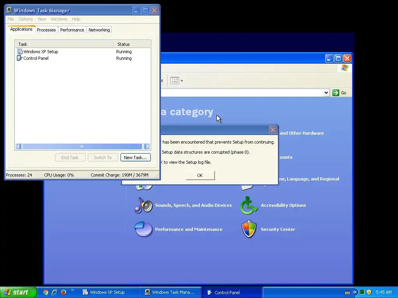Click green CPU usage tray icon
Image resolution: width=398 pixels, height=298 pixels.
point(362,292)
